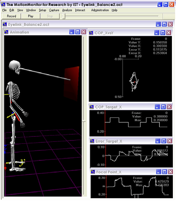
Task: Click the Play button
Action: coord(30,16)
